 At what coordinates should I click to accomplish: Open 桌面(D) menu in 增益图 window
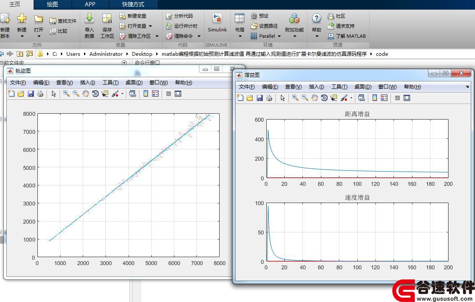(363, 87)
